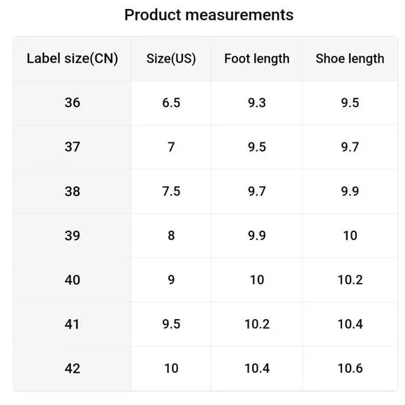The width and height of the screenshot is (405, 405).
Task: Click US size 9 cell
Action: (171, 280)
